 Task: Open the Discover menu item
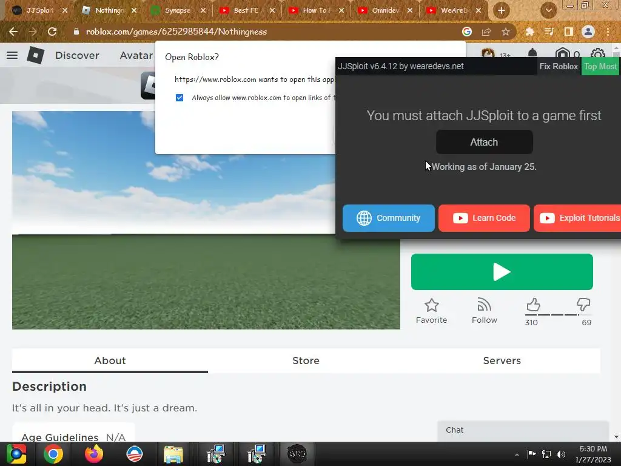click(77, 55)
